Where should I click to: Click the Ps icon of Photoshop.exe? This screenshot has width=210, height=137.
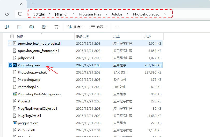pos(15,65)
